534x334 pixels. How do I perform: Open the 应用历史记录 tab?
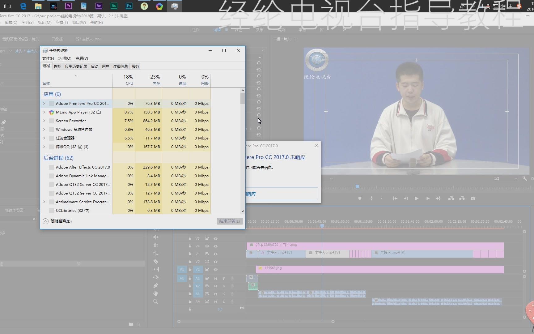point(76,66)
